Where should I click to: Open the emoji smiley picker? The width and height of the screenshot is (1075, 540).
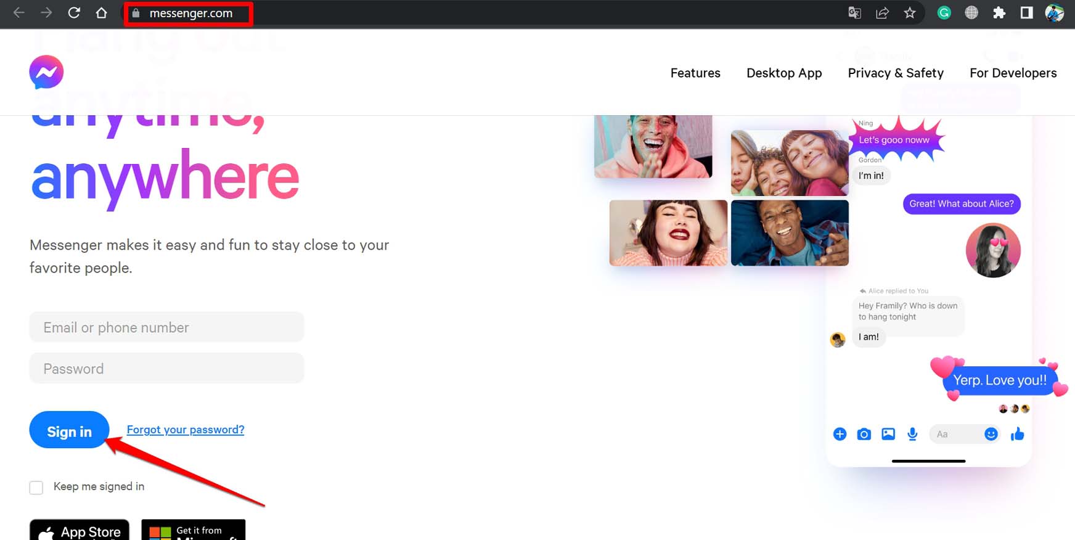point(991,434)
